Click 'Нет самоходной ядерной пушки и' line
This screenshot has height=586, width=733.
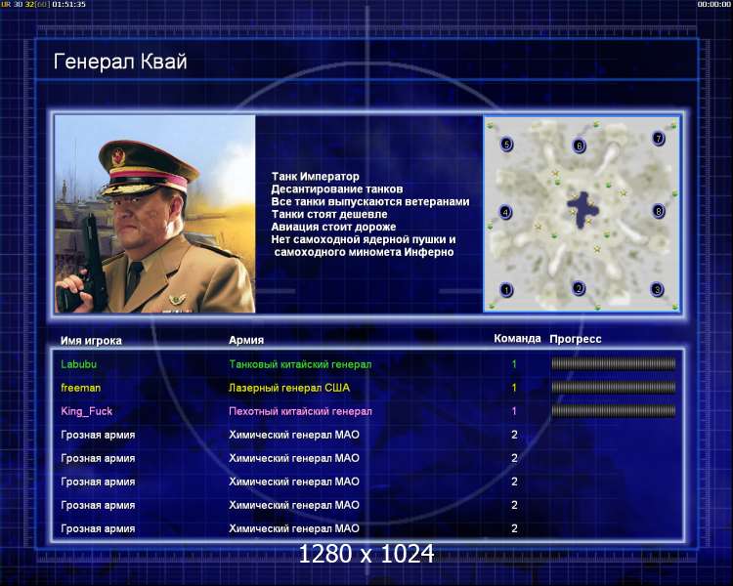364,239
